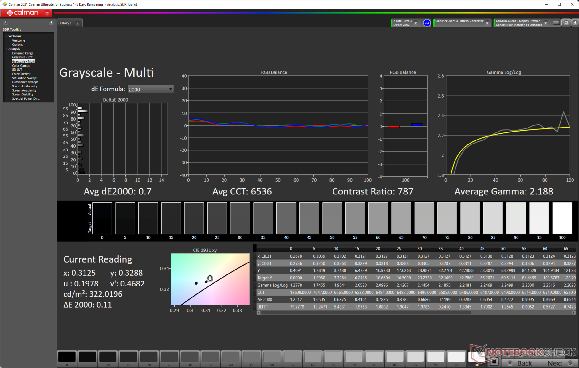
Task: Switch to the History 1 tab
Action: click(65, 23)
